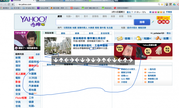Open the Google Drive extension icon

tap(175, 4)
